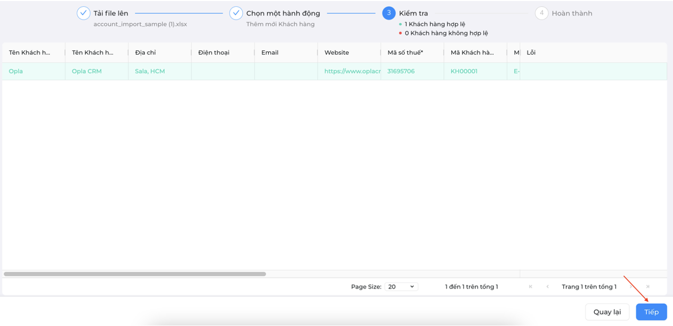Click the Mã Khách hà... column header
This screenshot has width=673, height=326.
(x=475, y=52)
